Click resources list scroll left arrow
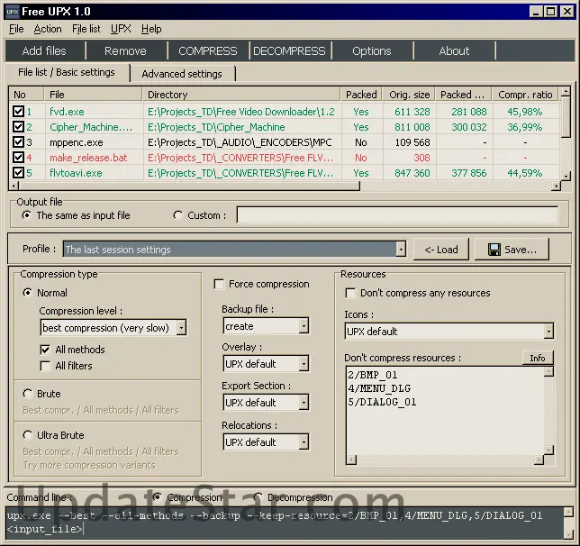The image size is (580, 546). (x=351, y=460)
